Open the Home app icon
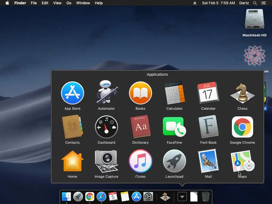The height and width of the screenshot is (204, 272). 73,161
